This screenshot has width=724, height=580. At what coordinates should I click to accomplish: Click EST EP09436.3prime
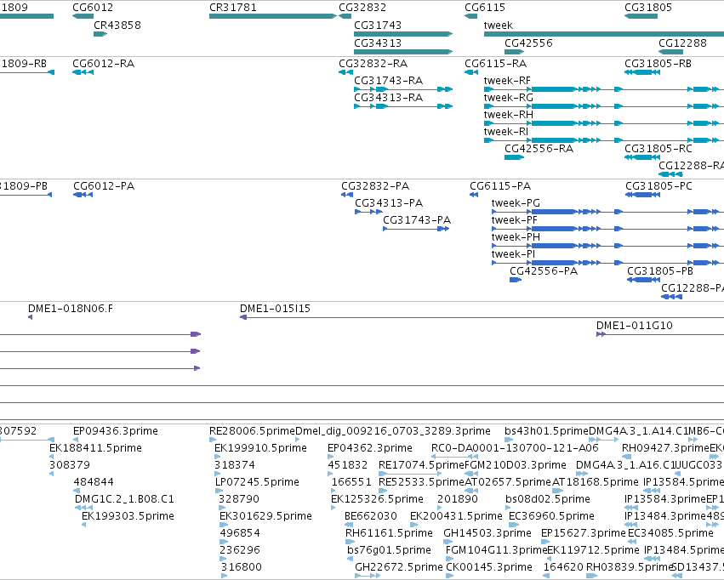click(76, 440)
